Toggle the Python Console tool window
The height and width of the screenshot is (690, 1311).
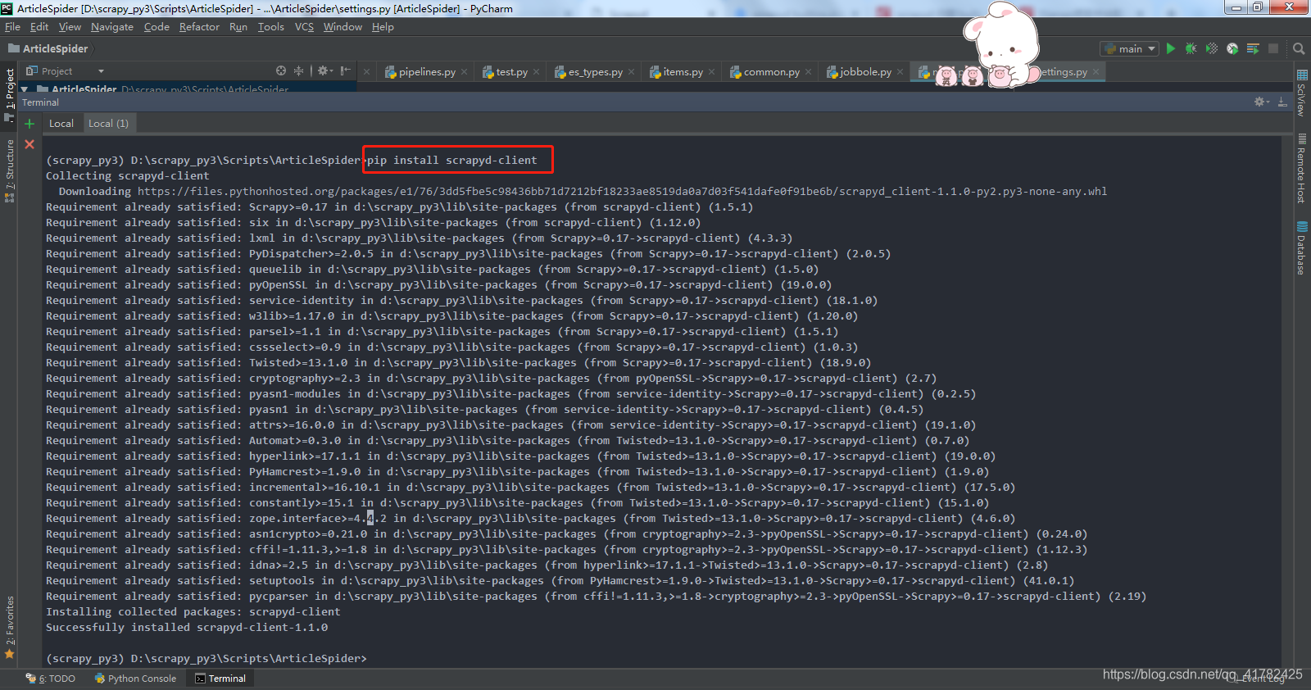[135, 679]
